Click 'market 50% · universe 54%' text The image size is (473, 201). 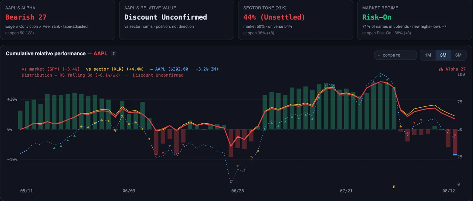pyautogui.click(x=268, y=26)
